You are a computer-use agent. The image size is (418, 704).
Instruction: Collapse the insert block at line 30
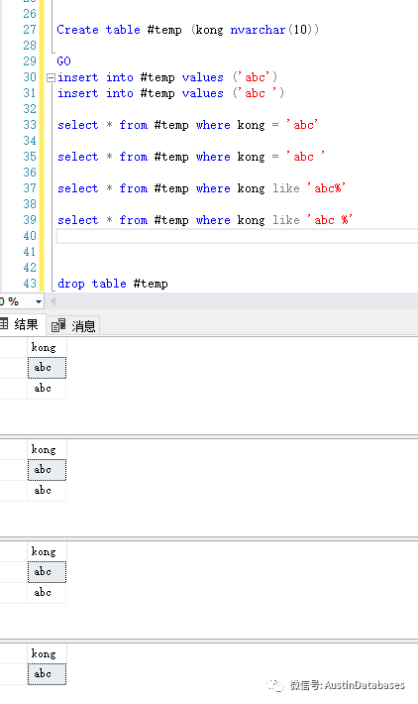pos(51,77)
